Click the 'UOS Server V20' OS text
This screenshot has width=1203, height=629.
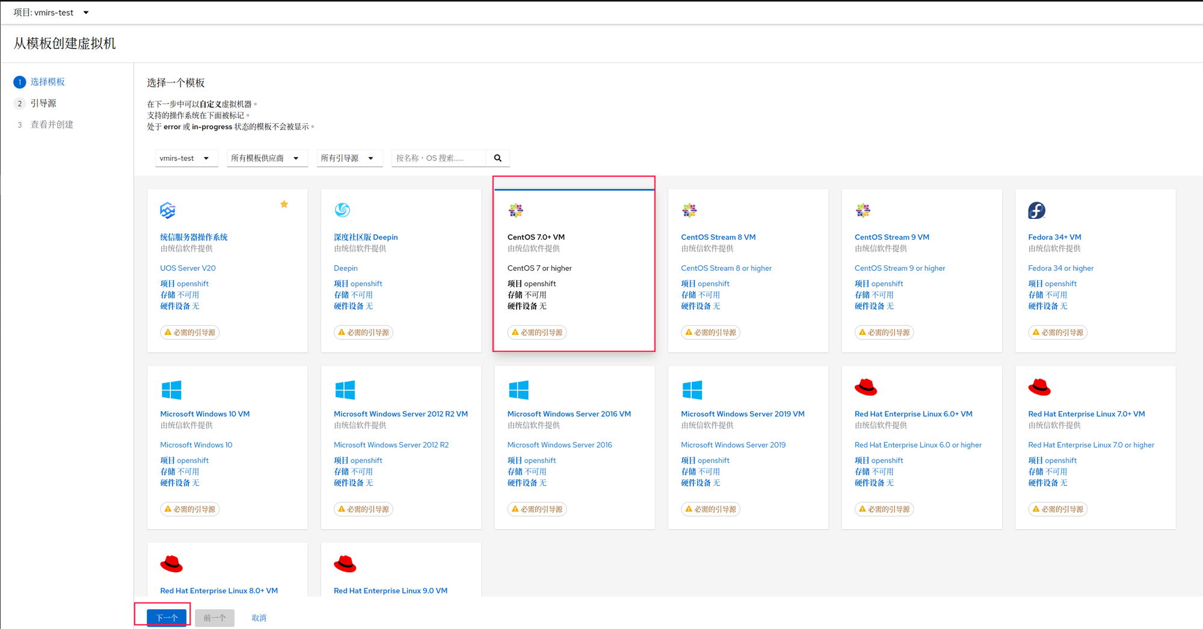tap(188, 268)
